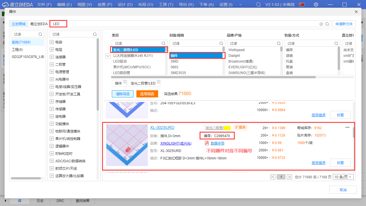Viewport: 366px width, 206px height.
Task: Open three-dot menu for XL-302SURD
Action: tap(347, 127)
